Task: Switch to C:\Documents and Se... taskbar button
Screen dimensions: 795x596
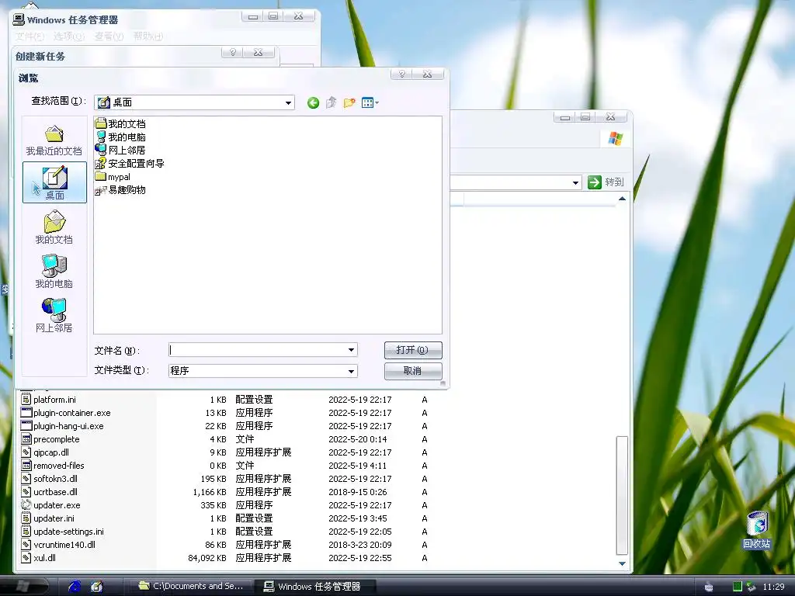Action: [x=191, y=586]
